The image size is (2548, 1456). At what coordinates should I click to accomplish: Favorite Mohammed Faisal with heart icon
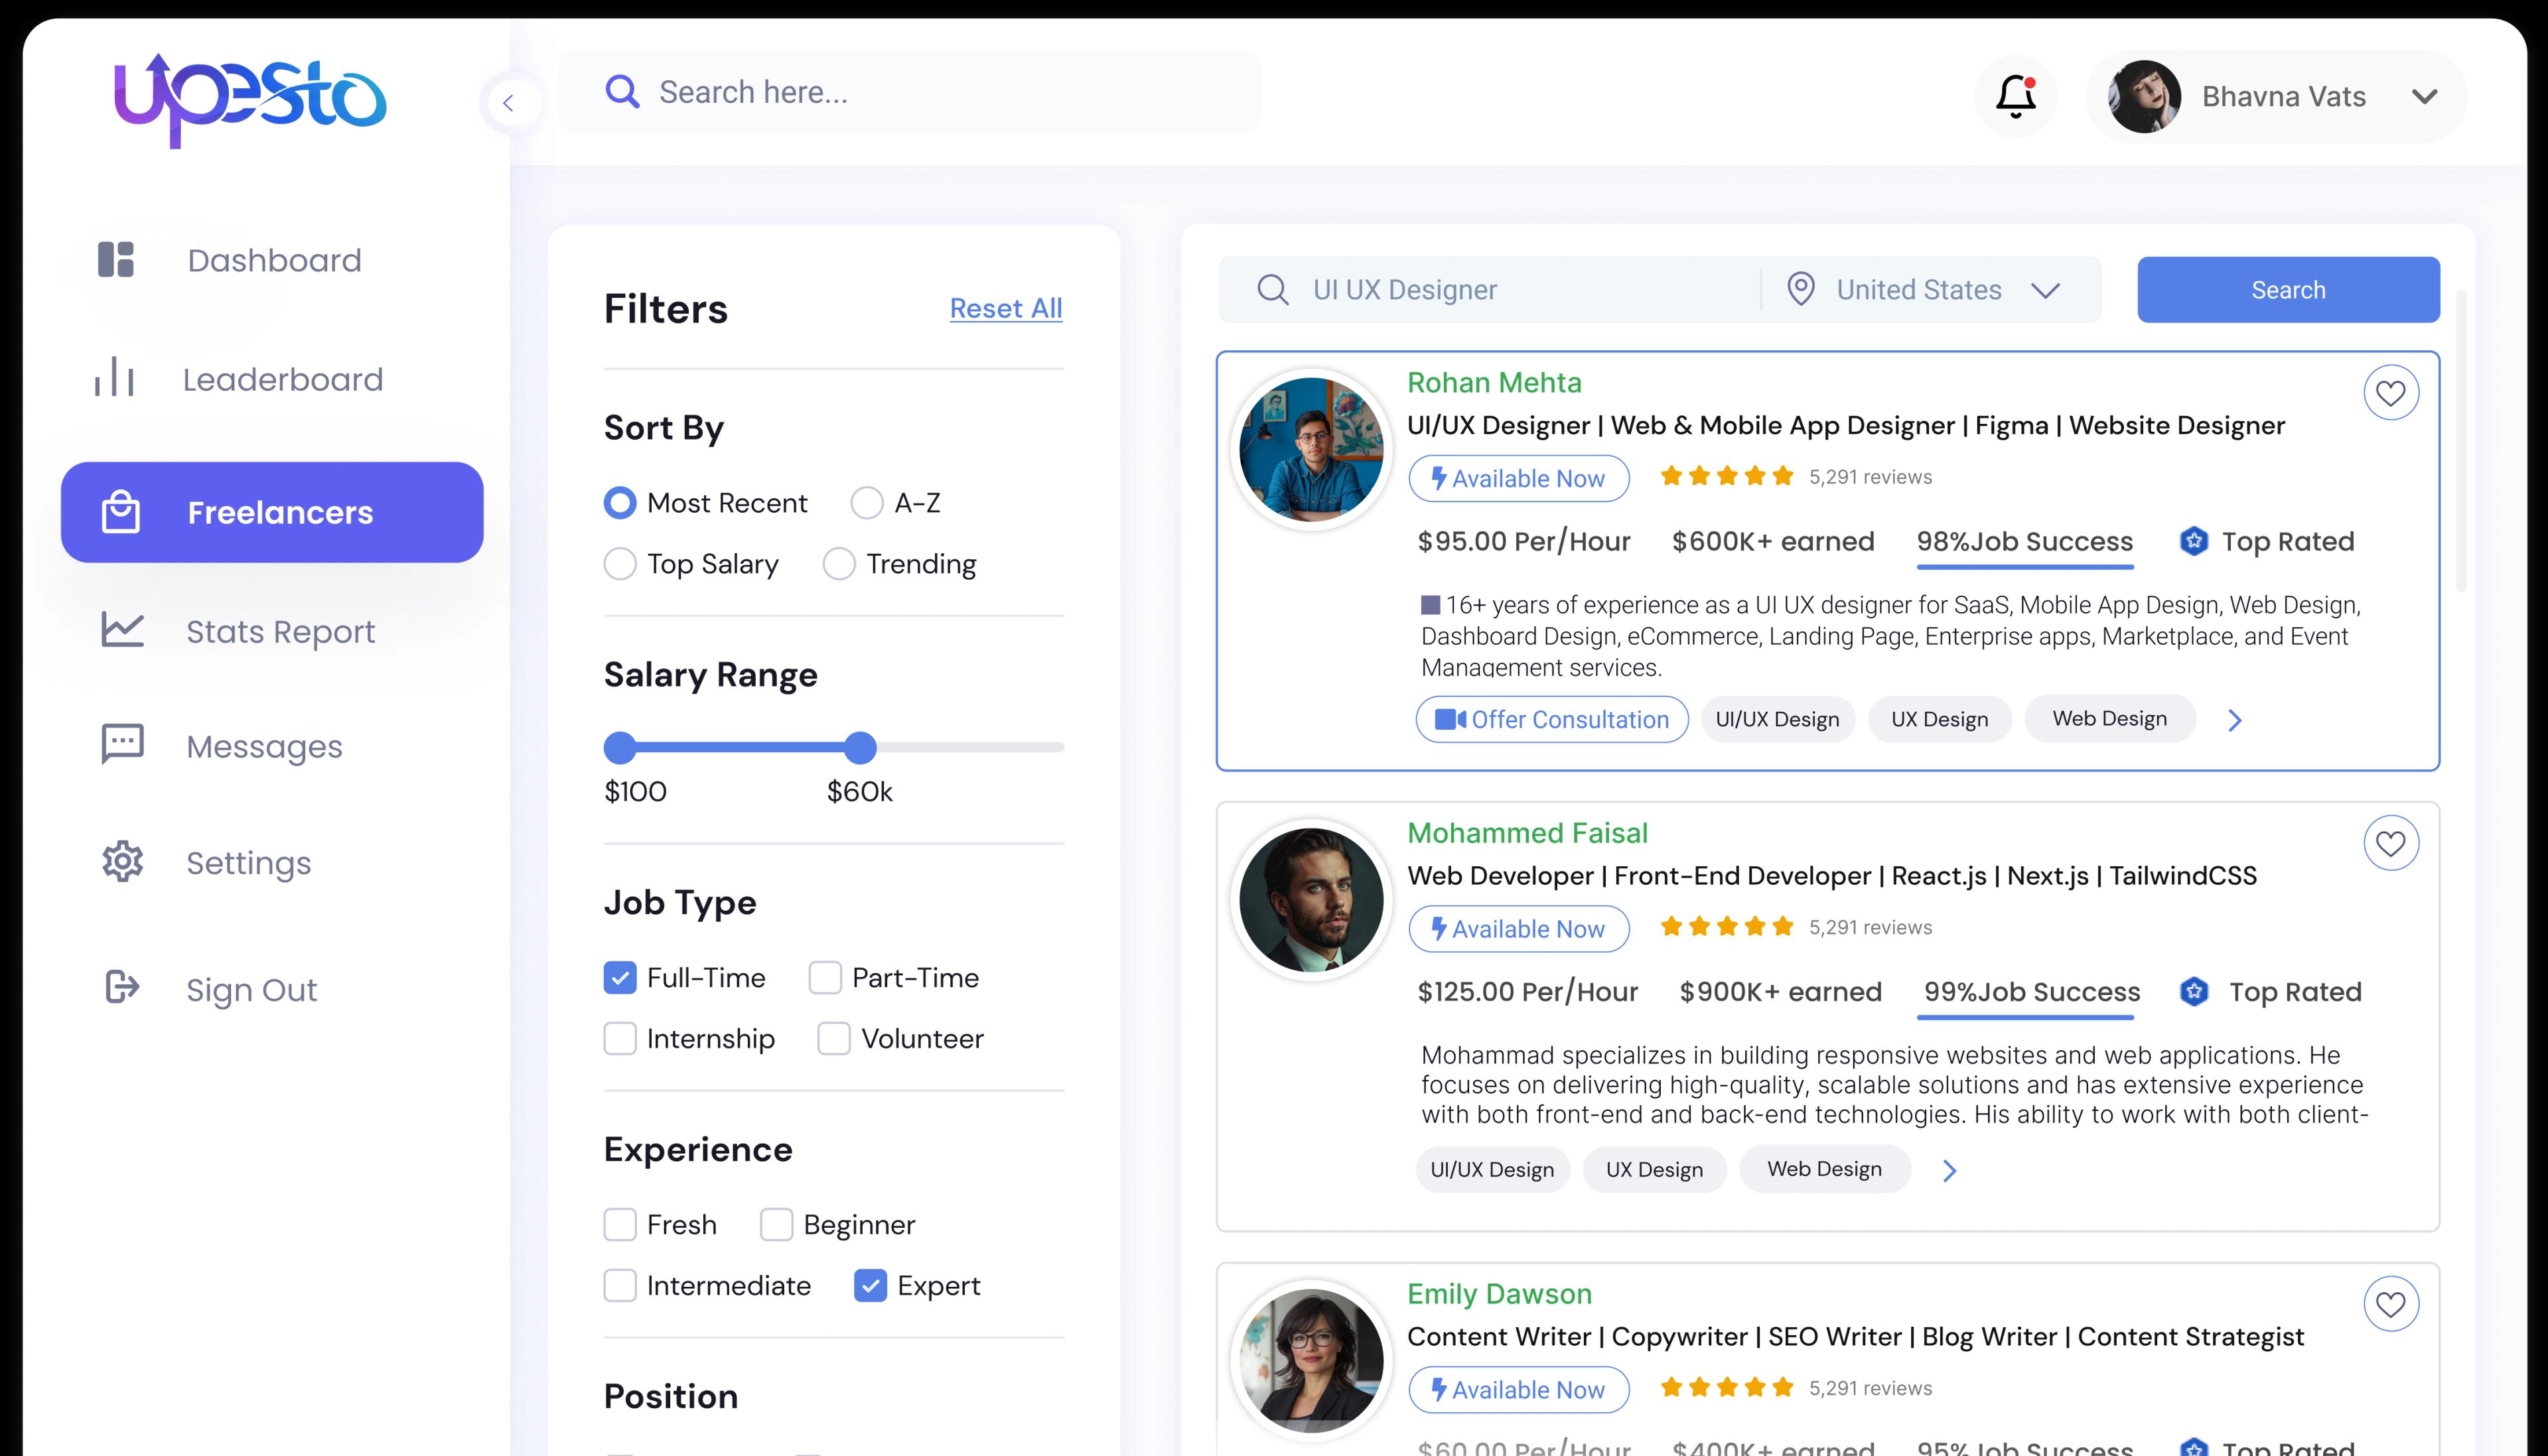coord(2391,843)
